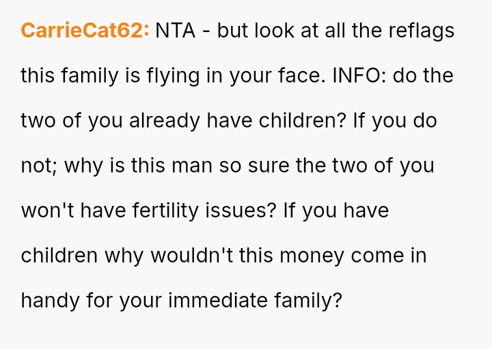Click the word "look" in the first line
This screenshot has height=349, width=492.
(276, 31)
